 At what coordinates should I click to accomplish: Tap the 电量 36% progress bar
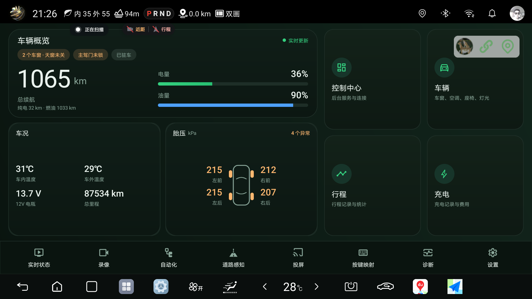(233, 84)
